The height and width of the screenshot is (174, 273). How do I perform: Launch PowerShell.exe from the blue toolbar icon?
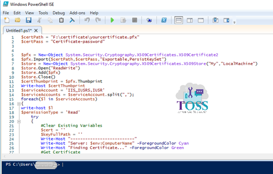pos(164,20)
